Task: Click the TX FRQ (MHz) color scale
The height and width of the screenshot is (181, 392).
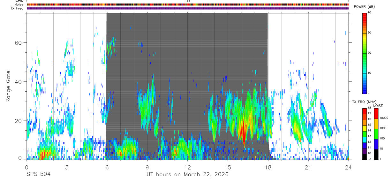Action: click(364, 134)
